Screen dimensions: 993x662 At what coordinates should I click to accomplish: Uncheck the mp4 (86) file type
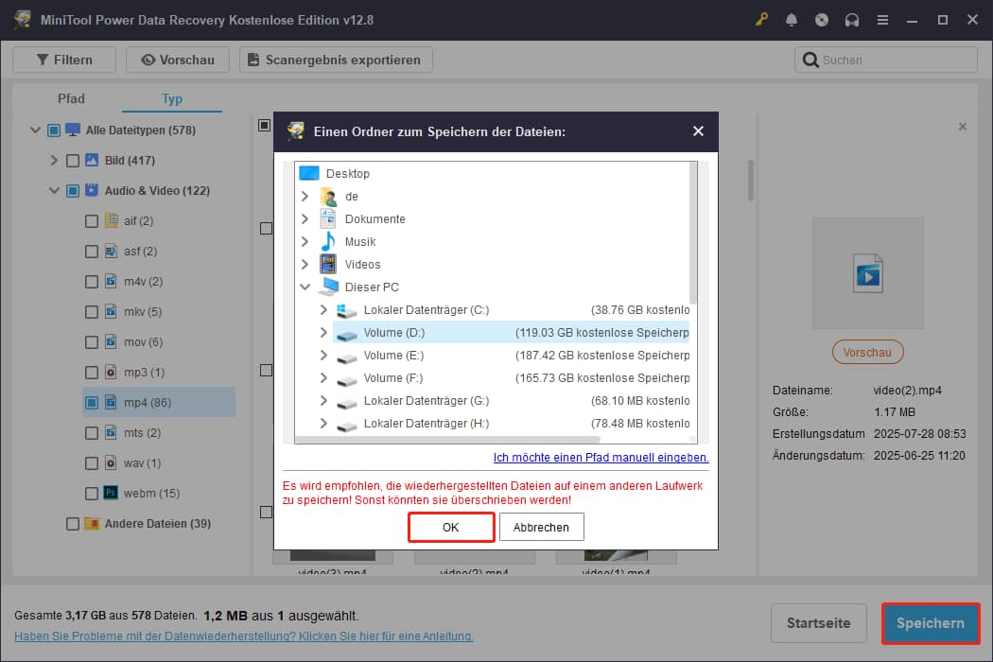(91, 402)
